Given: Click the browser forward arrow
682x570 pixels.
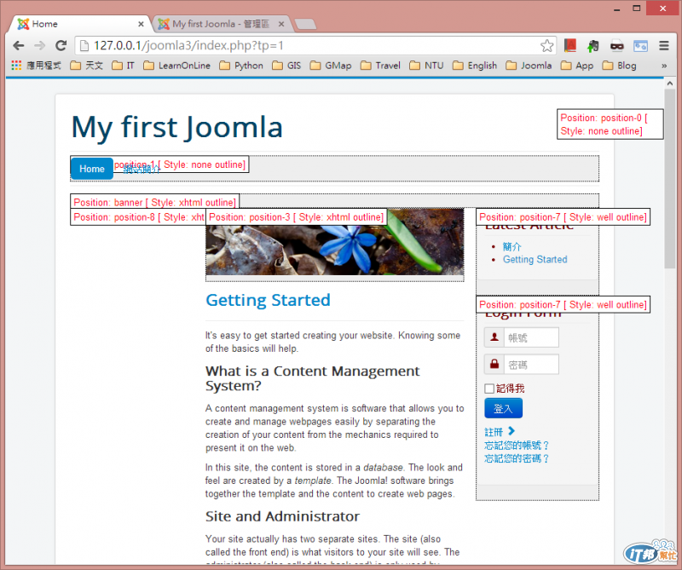Looking at the screenshot, I should 39,45.
